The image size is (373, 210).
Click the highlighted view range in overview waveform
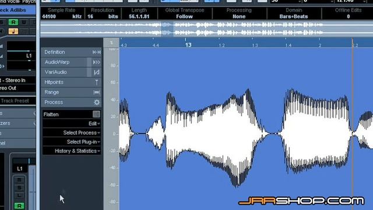167,29
